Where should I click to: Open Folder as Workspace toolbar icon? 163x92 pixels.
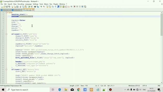[x=69, y=7]
